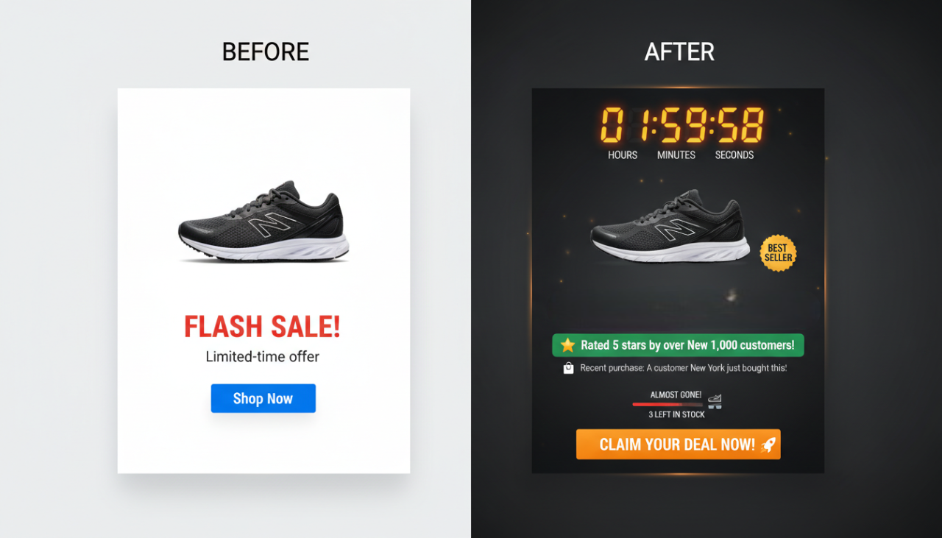Select the AFTER panel label
This screenshot has height=538, width=942.
click(x=679, y=52)
